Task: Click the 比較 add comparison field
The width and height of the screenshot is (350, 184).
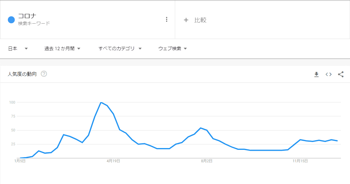Action: [200, 20]
